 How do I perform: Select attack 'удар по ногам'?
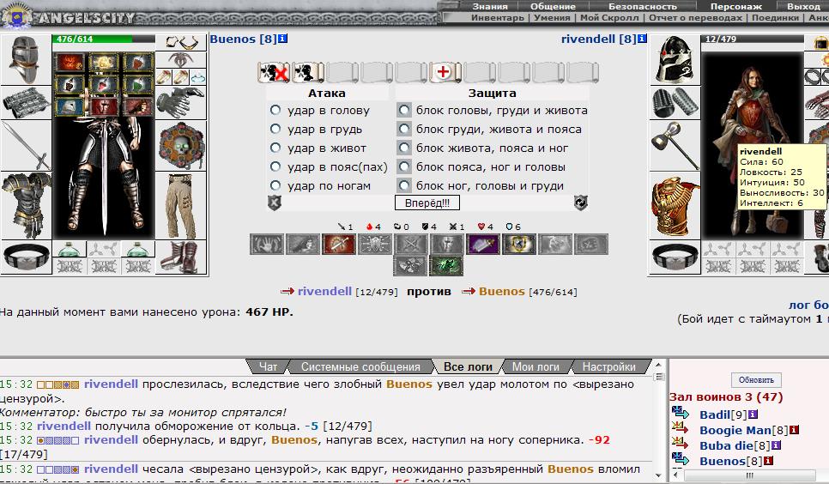pyautogui.click(x=275, y=185)
